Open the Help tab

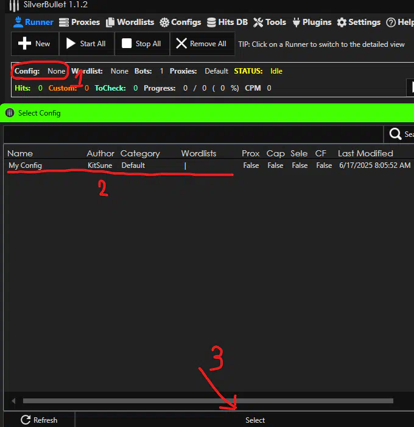(400, 22)
